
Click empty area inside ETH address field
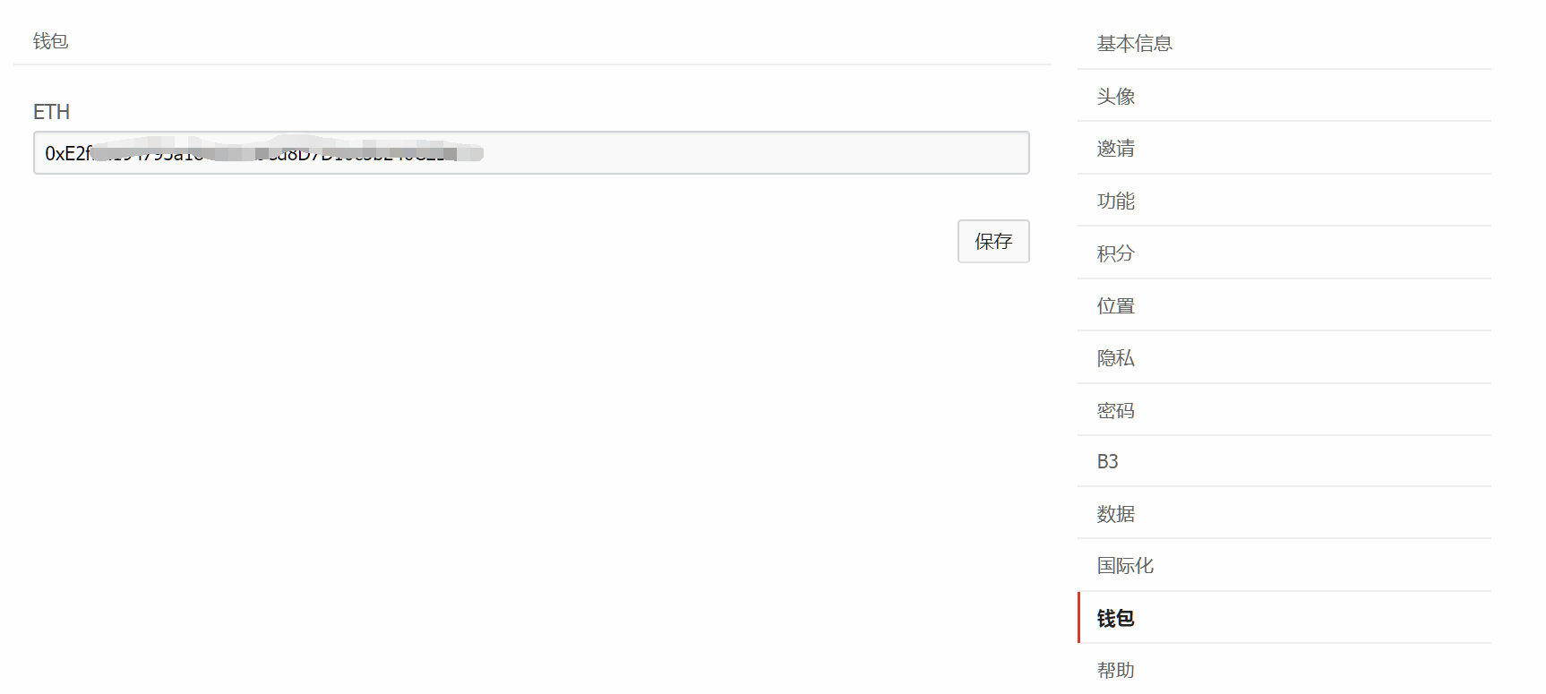[752, 153]
